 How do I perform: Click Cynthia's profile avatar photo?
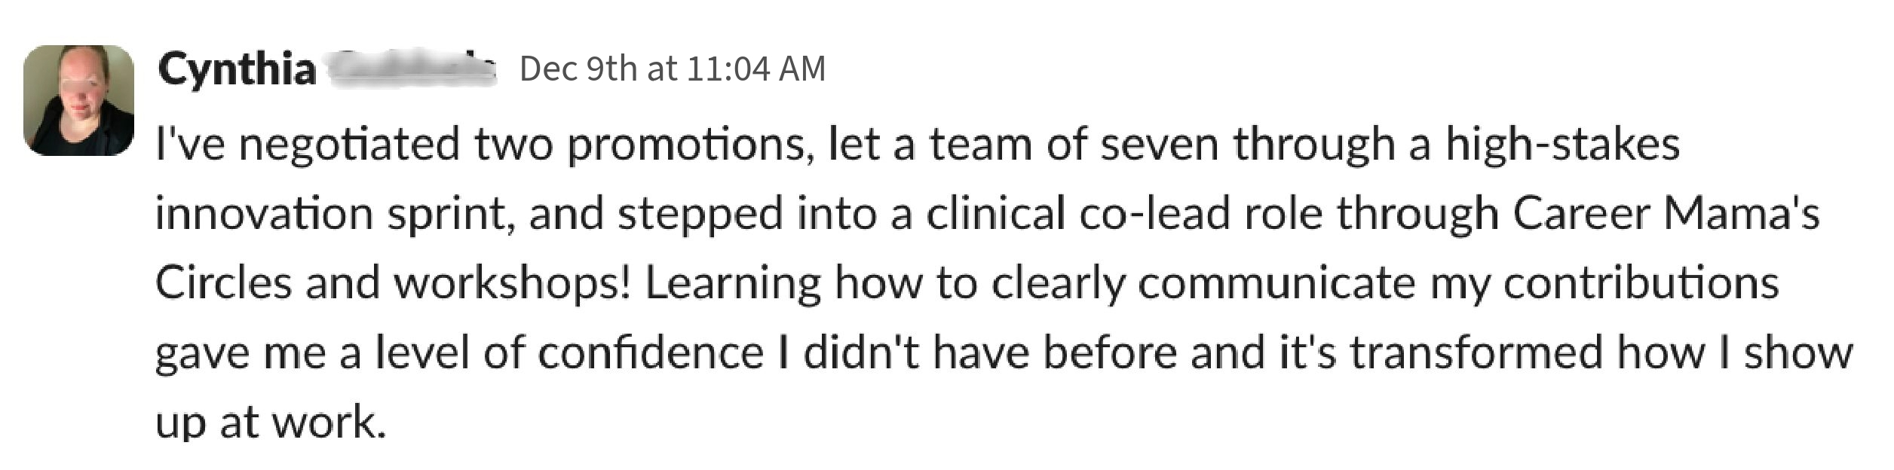pyautogui.click(x=78, y=100)
